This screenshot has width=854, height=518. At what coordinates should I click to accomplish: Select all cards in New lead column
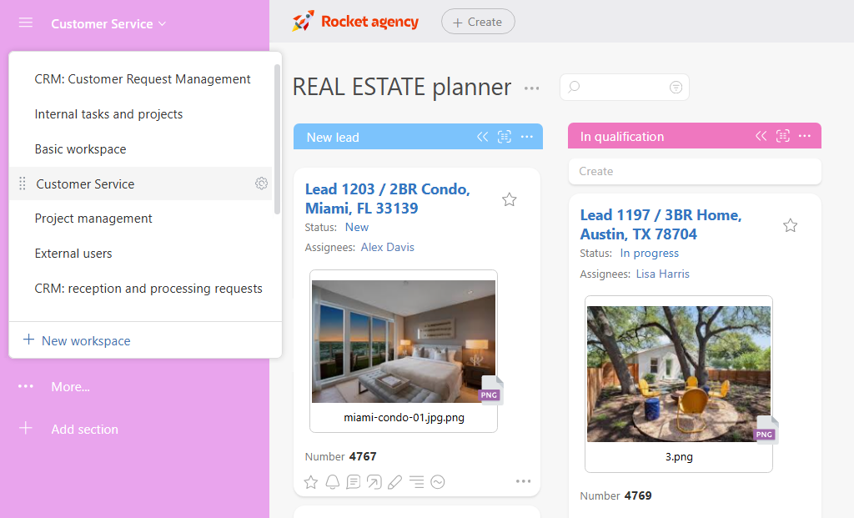tap(505, 137)
